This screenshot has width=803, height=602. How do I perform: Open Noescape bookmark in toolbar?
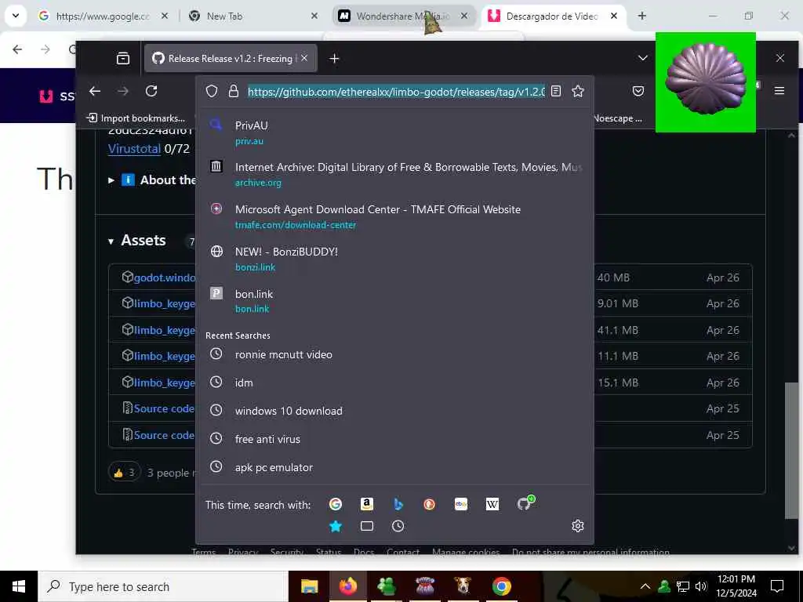(x=617, y=118)
